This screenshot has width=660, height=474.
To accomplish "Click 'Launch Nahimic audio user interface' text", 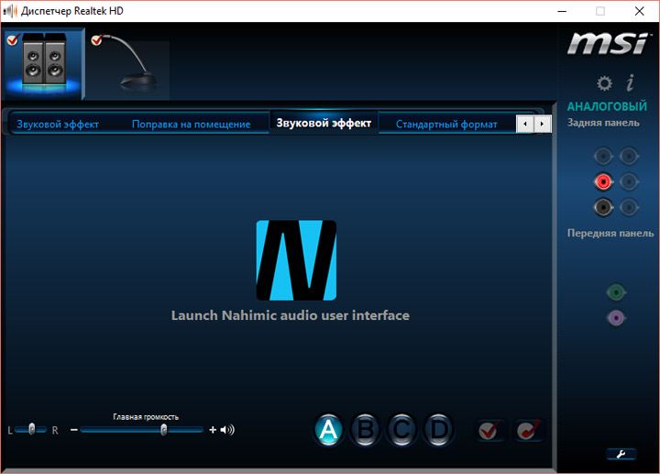I will pyautogui.click(x=291, y=315).
